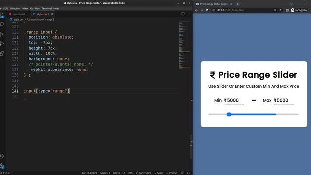Click the position: absolute; line

[51, 37]
